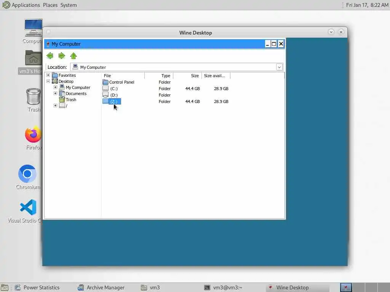The height and width of the screenshot is (292, 390).
Task: Click the 28.9 GB available of (Z:)
Action: click(x=221, y=101)
